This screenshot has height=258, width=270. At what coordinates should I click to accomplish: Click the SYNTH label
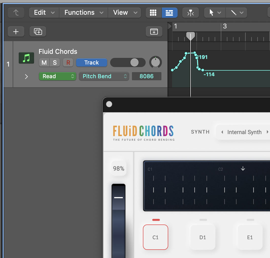200,132
